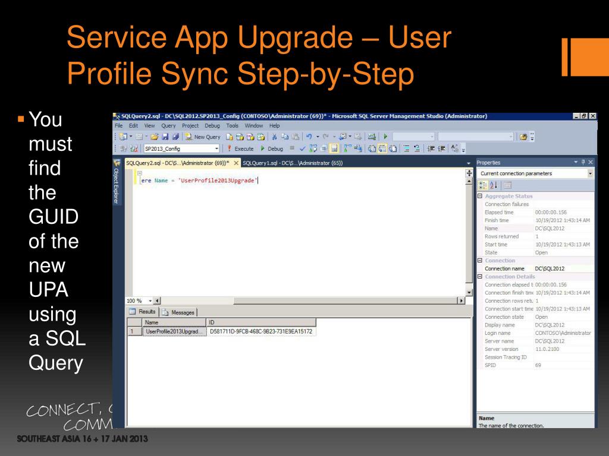Open the View menu
The height and width of the screenshot is (456, 609).
(x=149, y=126)
